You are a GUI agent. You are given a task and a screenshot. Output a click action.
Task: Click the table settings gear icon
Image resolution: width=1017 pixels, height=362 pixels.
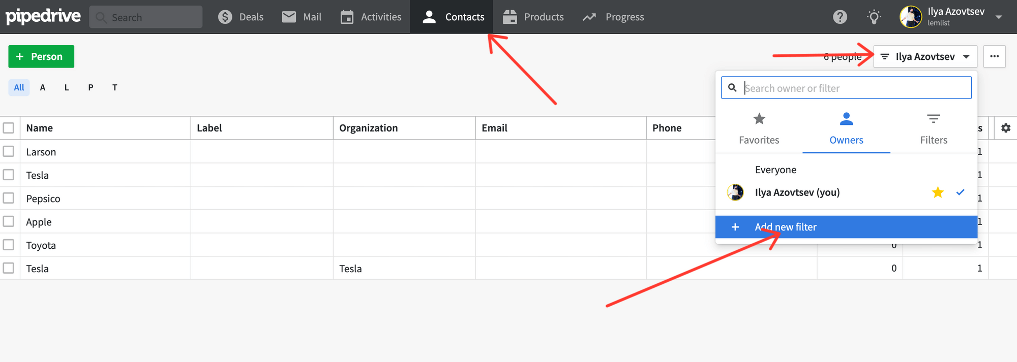coord(1005,128)
